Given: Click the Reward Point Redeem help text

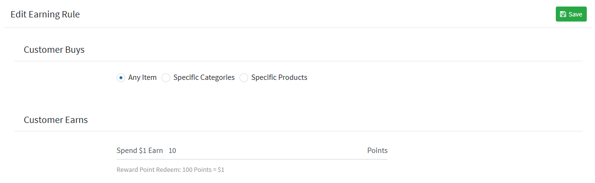Looking at the screenshot, I should pos(170,170).
